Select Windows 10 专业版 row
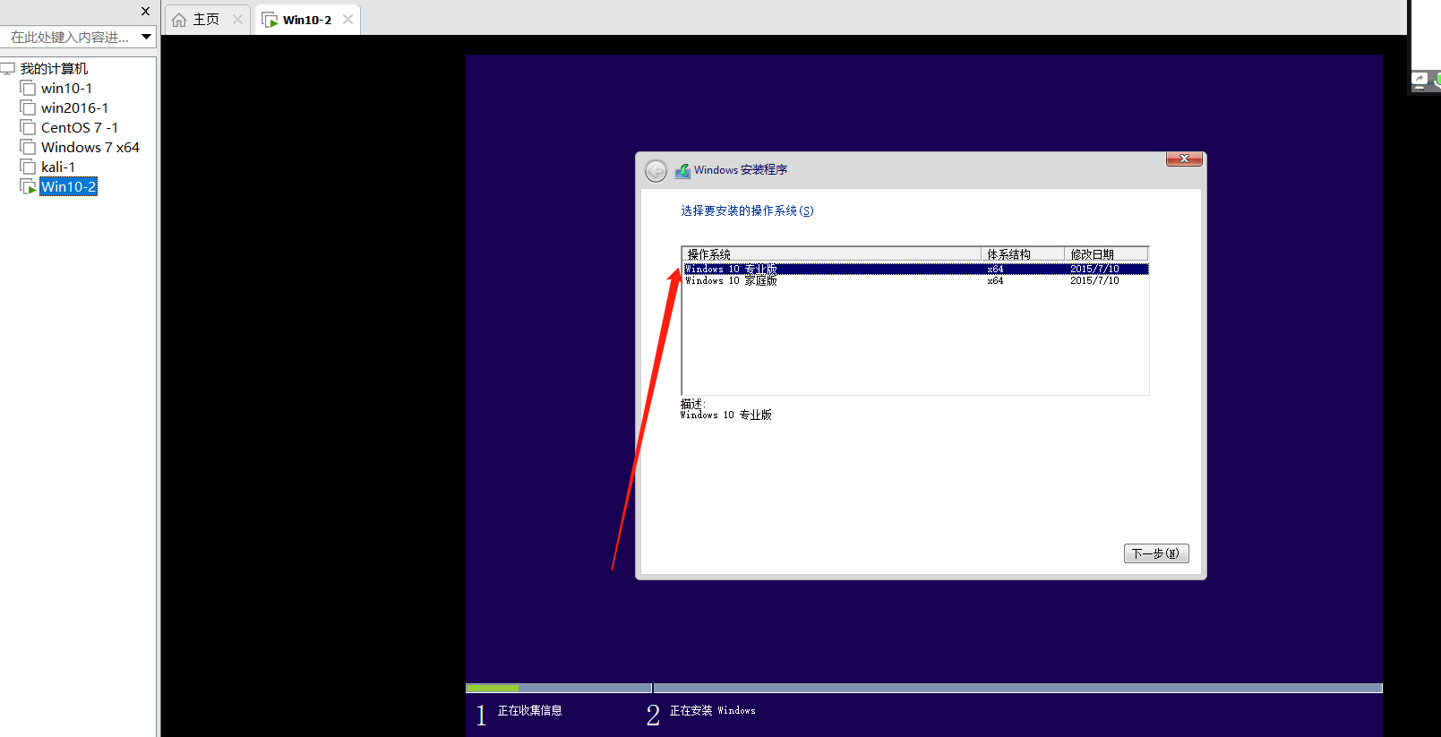The height and width of the screenshot is (737, 1441). point(915,269)
